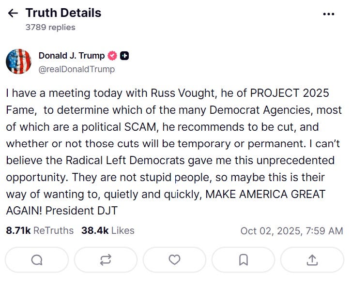
Task: Click the 'PROJECT 2025' text in post
Action: [x=290, y=92]
